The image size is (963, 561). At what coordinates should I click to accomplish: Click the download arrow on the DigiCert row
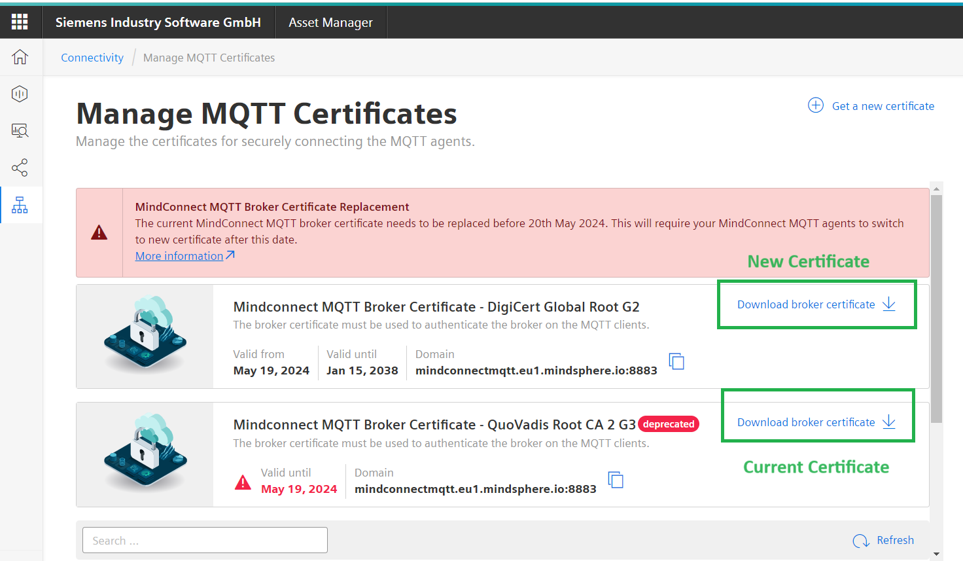[x=888, y=304]
